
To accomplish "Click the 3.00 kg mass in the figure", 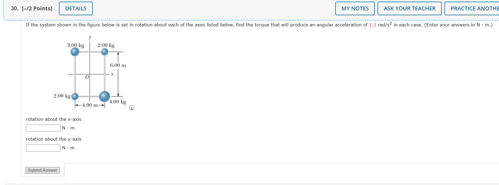I will tap(75, 51).
